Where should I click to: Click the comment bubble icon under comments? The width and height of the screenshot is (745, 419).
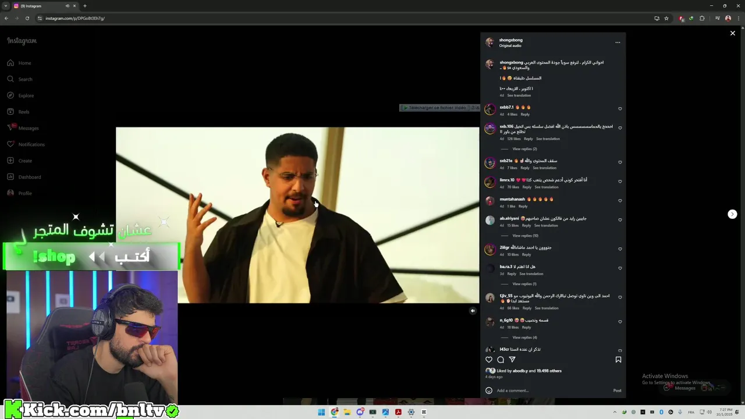click(501, 360)
